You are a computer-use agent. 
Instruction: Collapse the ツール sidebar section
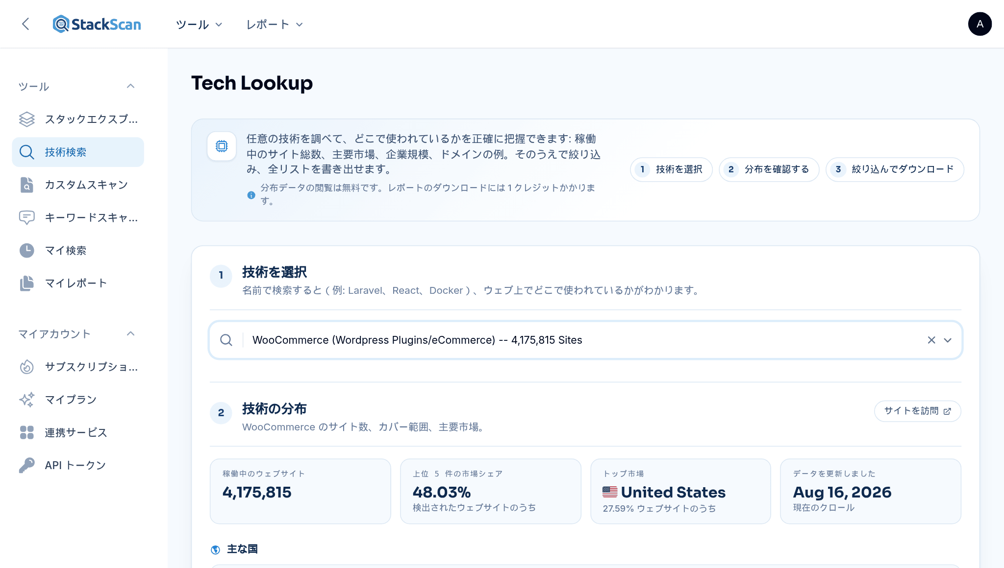pyautogui.click(x=130, y=86)
